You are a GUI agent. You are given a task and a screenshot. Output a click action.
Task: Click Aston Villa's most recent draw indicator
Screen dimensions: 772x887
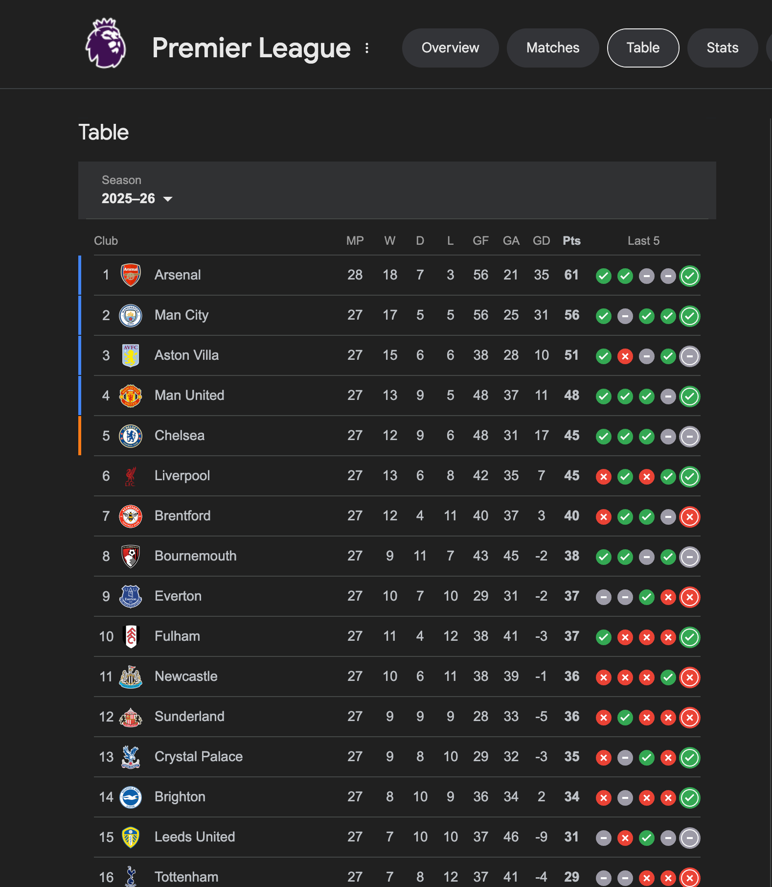pos(690,356)
